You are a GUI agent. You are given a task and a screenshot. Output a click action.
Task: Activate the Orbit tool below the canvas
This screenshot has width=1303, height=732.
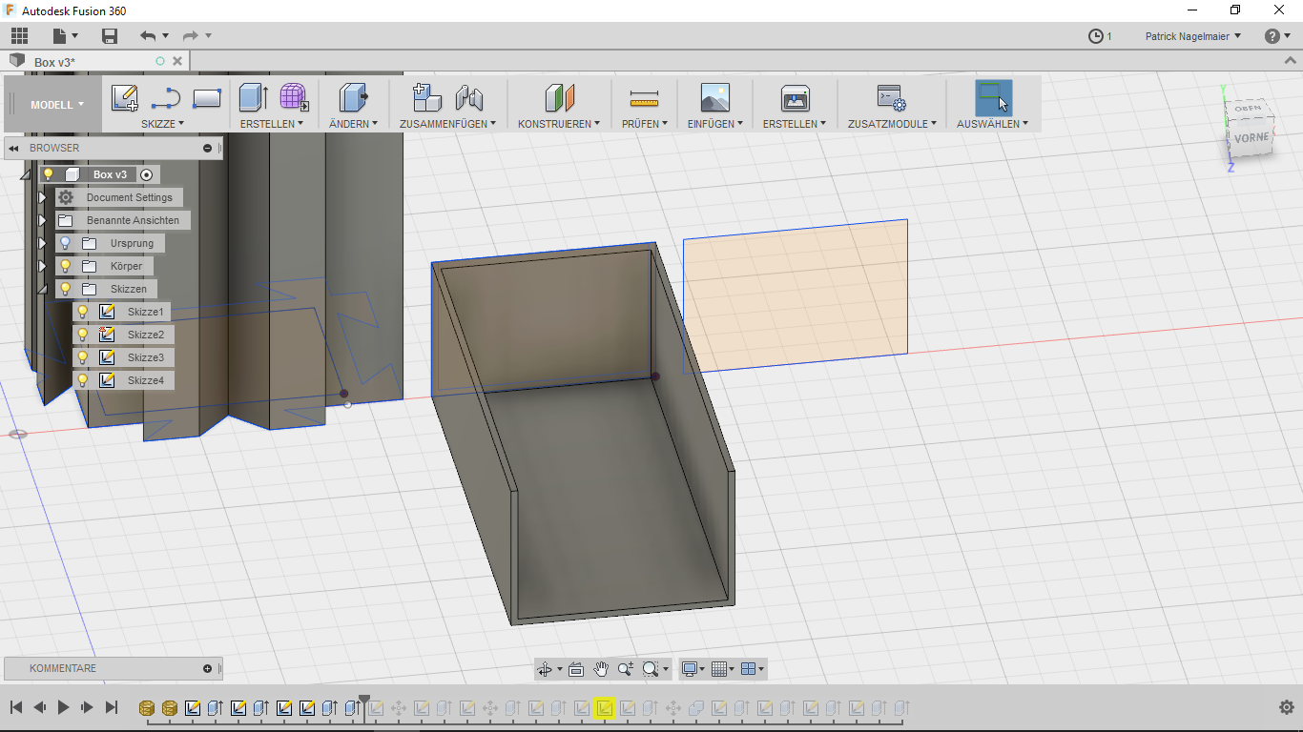tap(546, 669)
